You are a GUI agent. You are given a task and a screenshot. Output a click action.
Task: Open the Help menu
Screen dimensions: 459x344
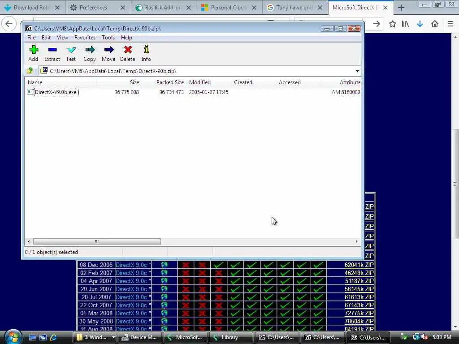(126, 38)
